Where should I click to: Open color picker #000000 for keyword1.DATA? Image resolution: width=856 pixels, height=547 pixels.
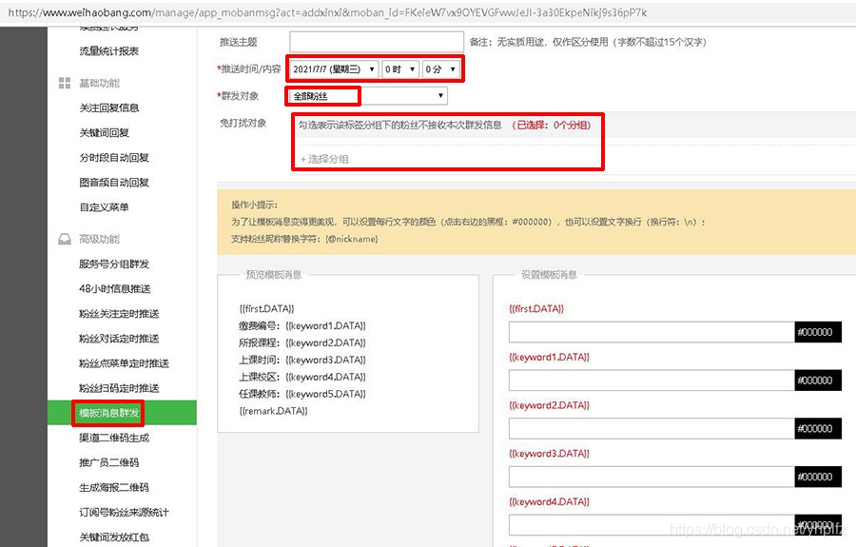818,381
